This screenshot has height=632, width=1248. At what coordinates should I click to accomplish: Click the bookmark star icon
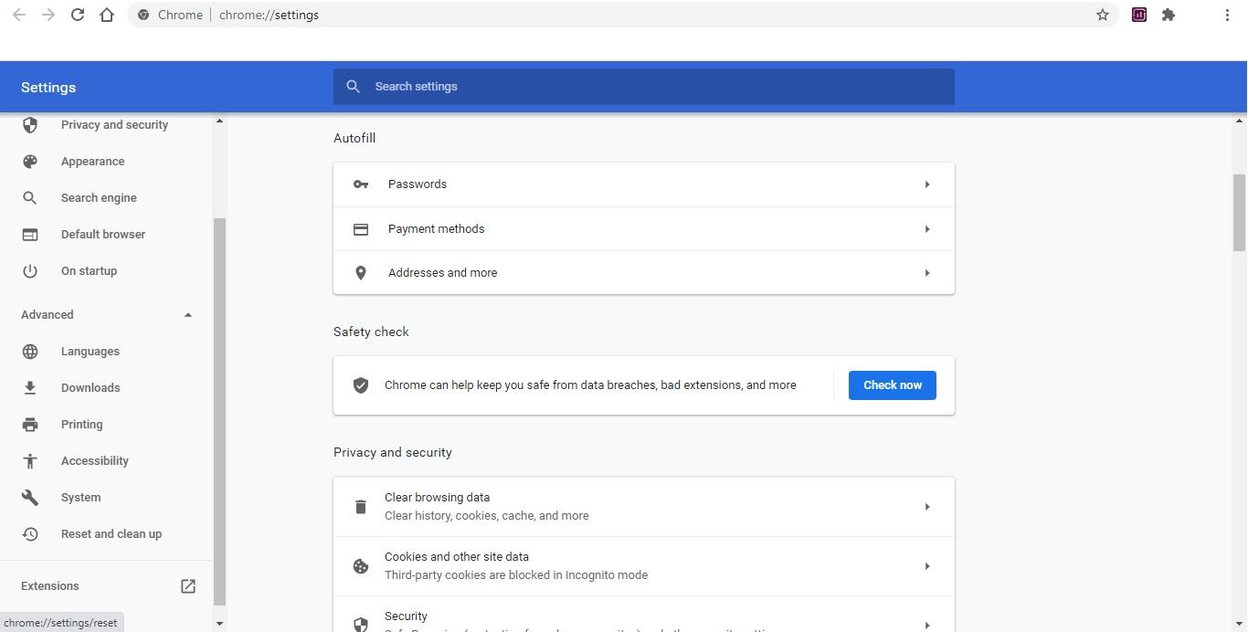click(1103, 15)
